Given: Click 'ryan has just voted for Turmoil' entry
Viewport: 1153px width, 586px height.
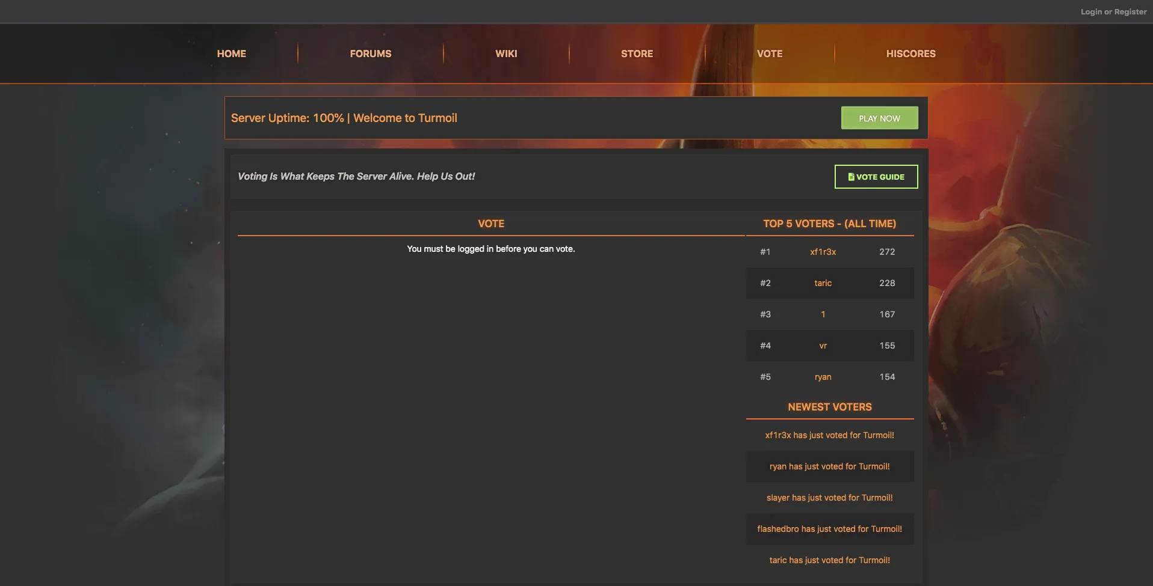Looking at the screenshot, I should point(829,466).
